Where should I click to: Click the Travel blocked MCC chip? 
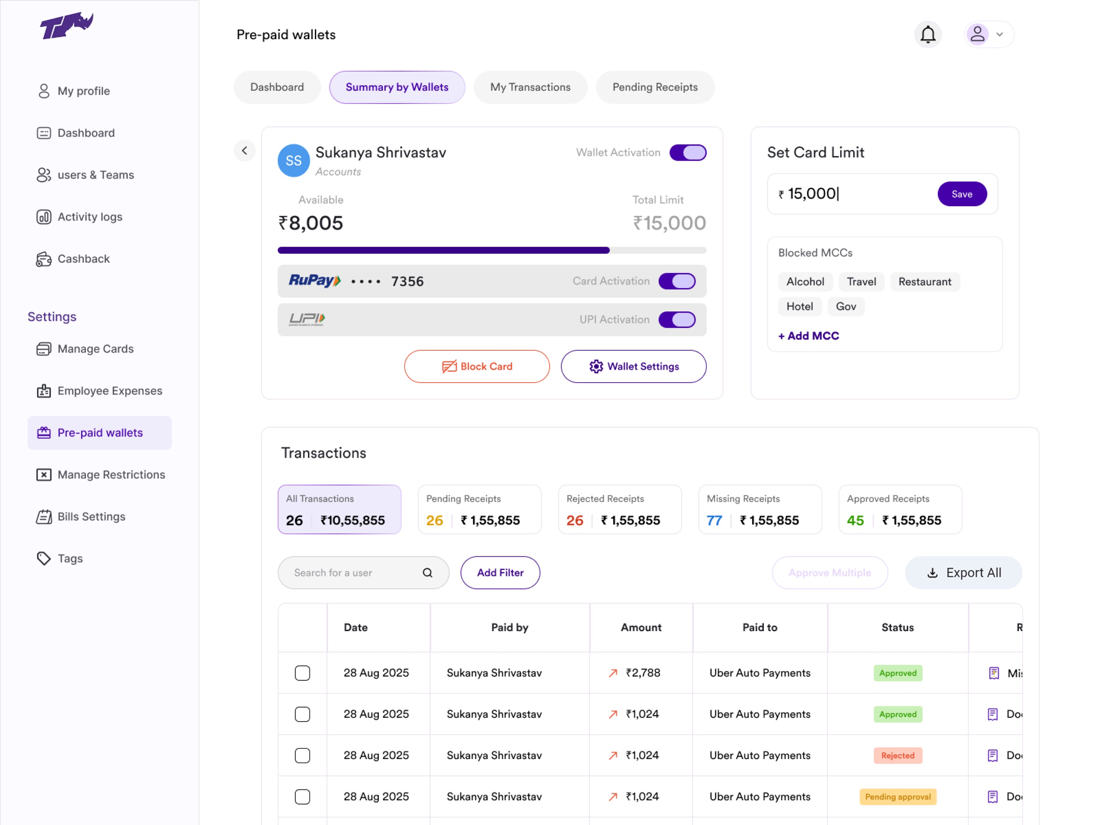[861, 281]
